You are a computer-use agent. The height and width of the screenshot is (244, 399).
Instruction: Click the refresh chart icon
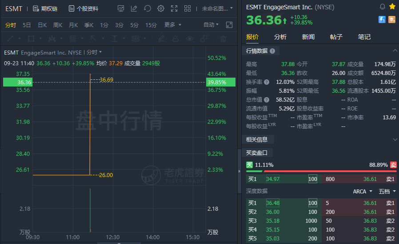(148, 8)
